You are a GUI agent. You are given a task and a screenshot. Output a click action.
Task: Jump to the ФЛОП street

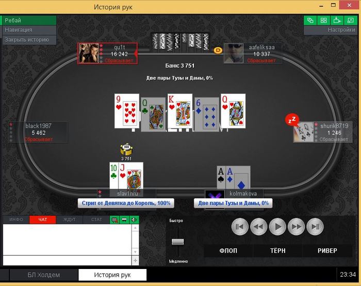coord(228,251)
